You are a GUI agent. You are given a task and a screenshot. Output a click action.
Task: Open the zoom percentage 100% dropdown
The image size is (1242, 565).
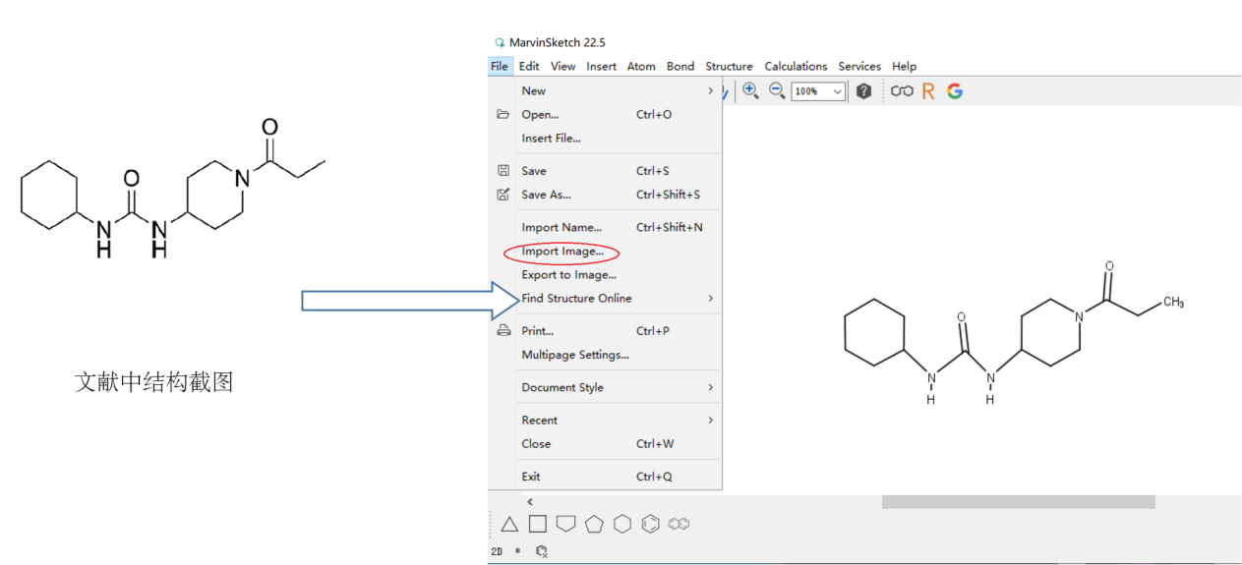click(x=818, y=91)
